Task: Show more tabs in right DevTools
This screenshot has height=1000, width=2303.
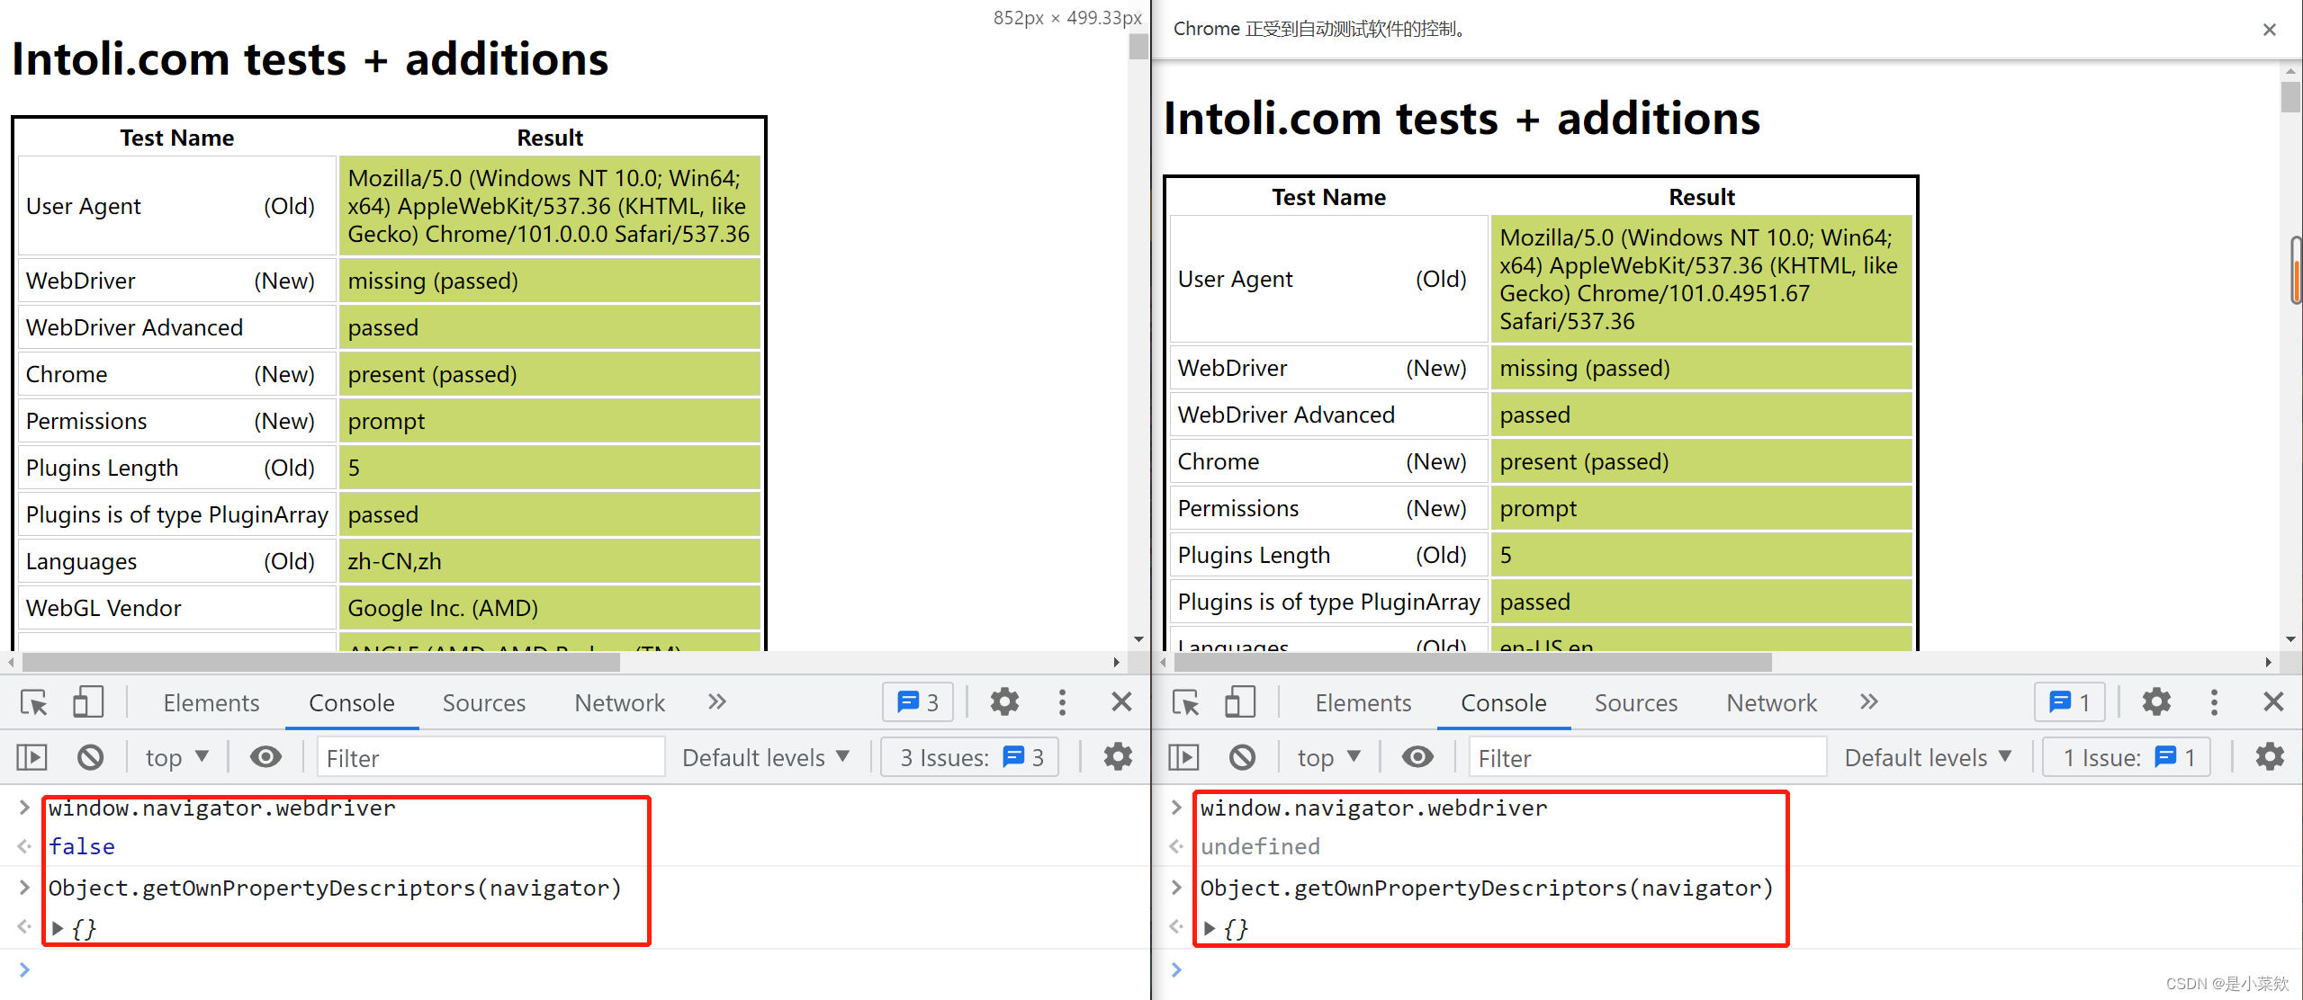Action: tap(1869, 702)
